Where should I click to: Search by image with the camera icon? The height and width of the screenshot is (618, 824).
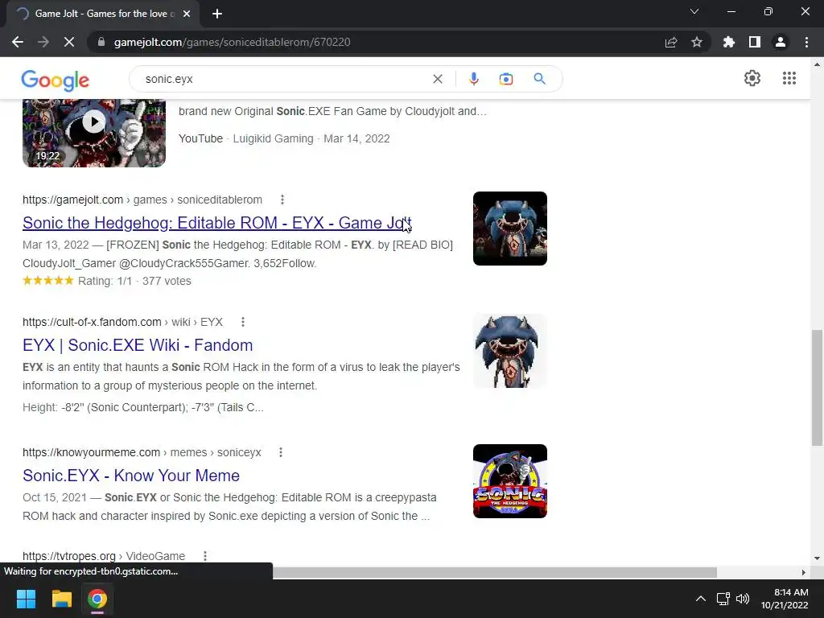(x=505, y=79)
